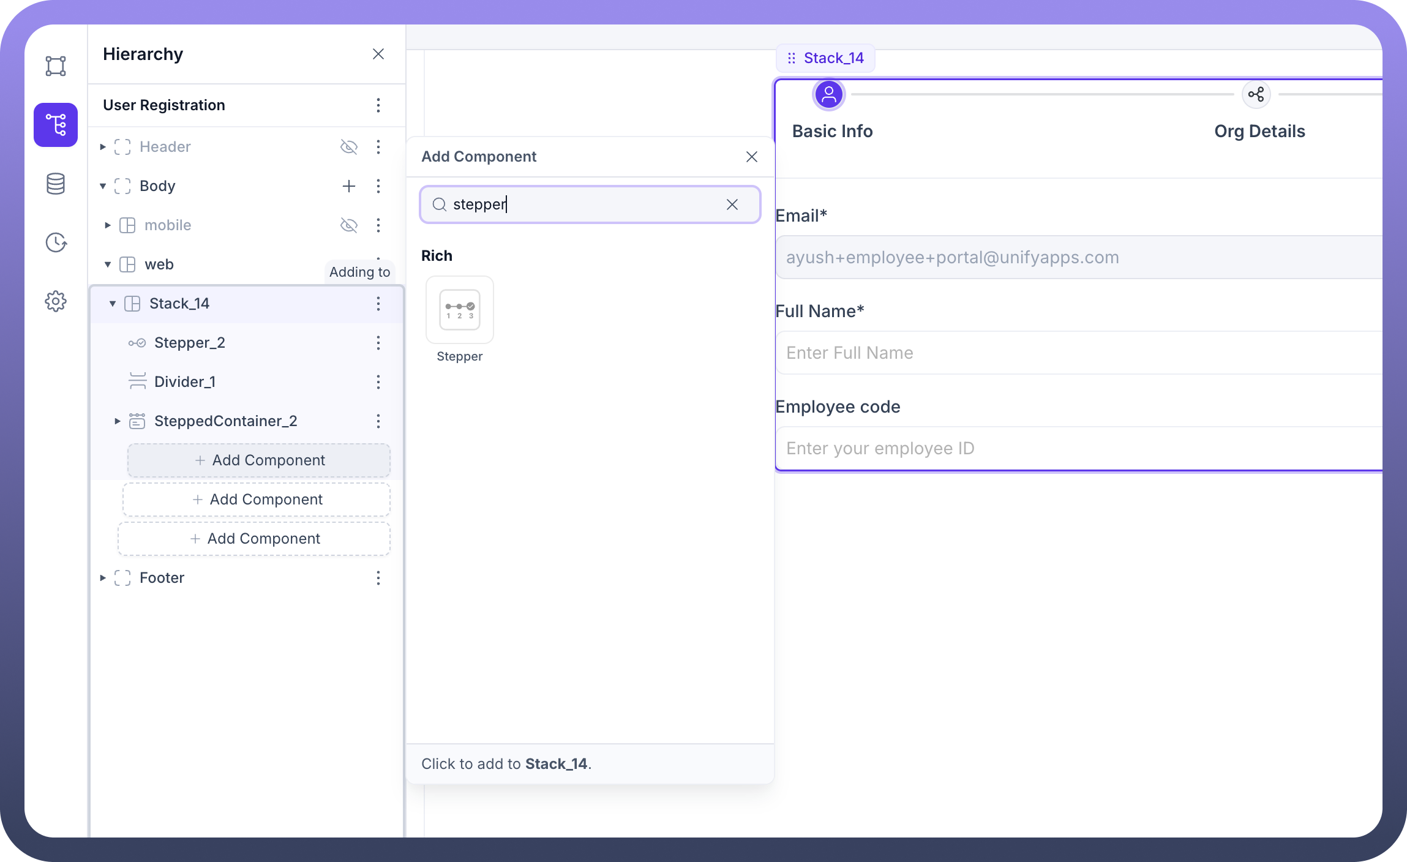Open the settings gear in sidebar
This screenshot has width=1407, height=862.
pyautogui.click(x=56, y=301)
